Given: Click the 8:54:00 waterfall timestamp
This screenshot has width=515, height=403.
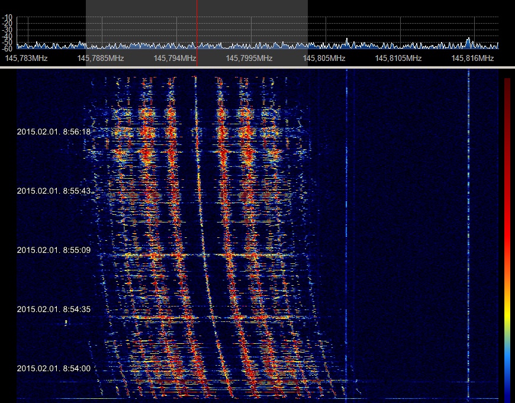Looking at the screenshot, I should pos(53,368).
